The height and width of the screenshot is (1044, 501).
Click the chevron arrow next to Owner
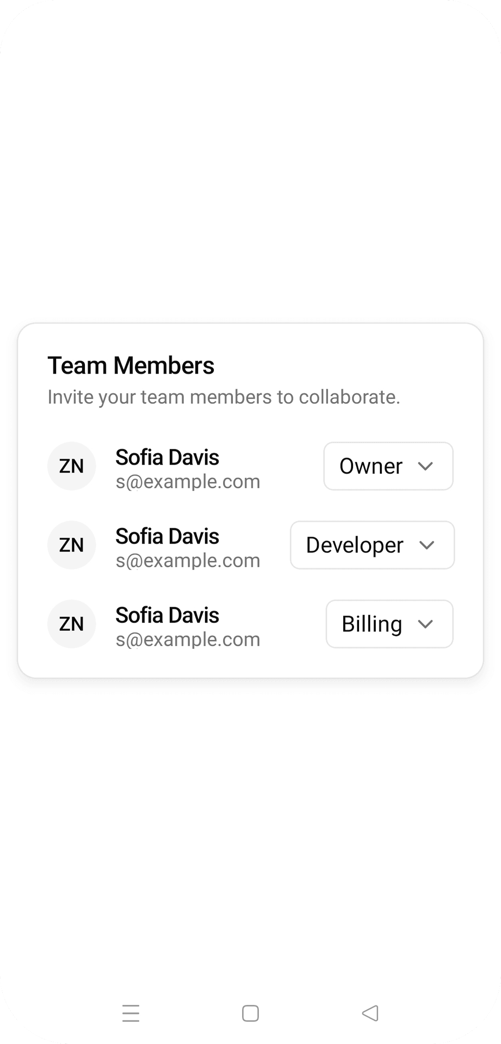425,466
